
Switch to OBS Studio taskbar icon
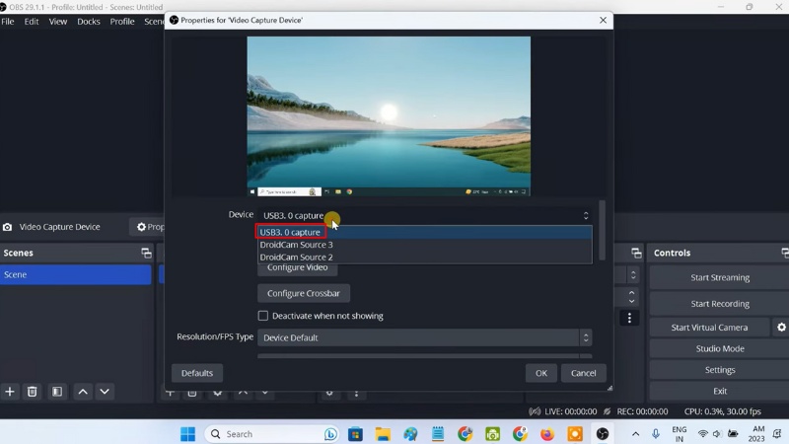(603, 434)
